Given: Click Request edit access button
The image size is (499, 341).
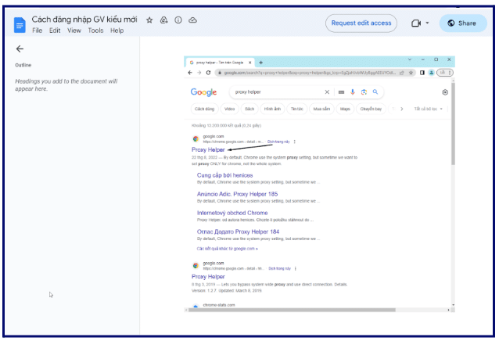Looking at the screenshot, I should [361, 23].
